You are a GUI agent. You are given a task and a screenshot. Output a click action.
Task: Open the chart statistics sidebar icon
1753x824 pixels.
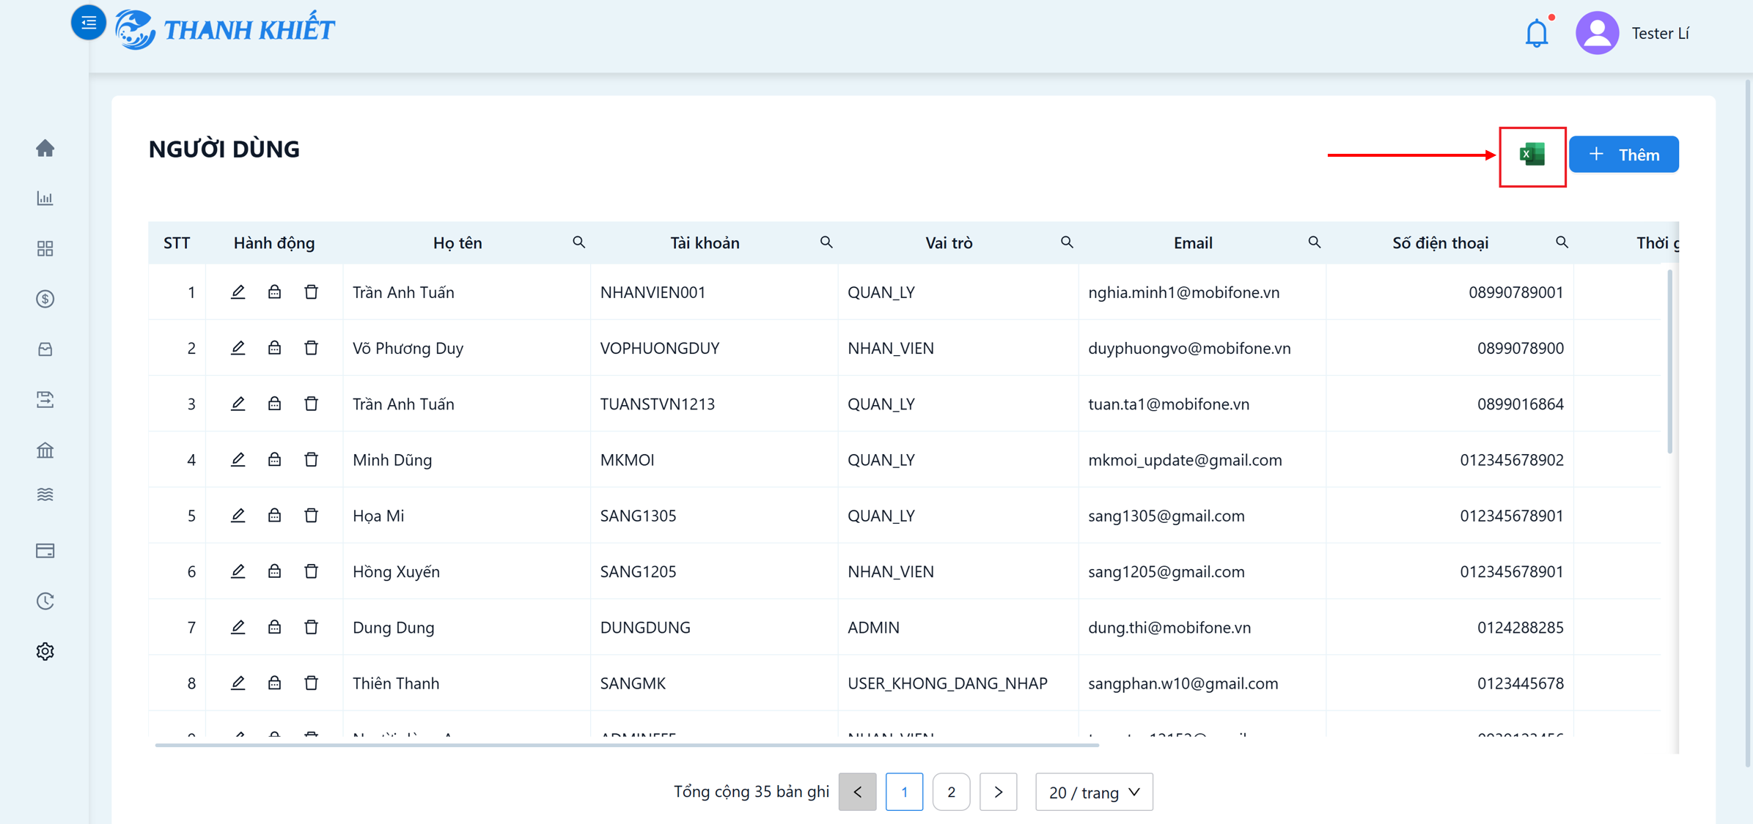(x=45, y=198)
